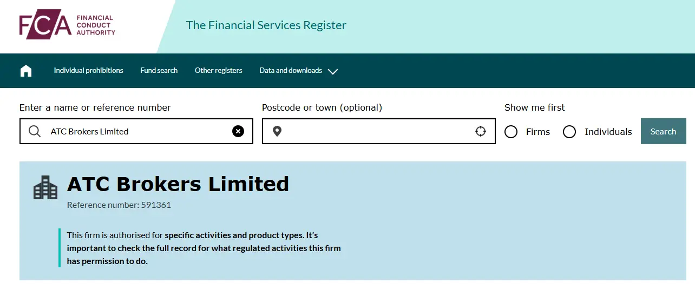This screenshot has height=284, width=695.
Task: Click the building icon beside ATC Brokers Limited
Action: [45, 187]
